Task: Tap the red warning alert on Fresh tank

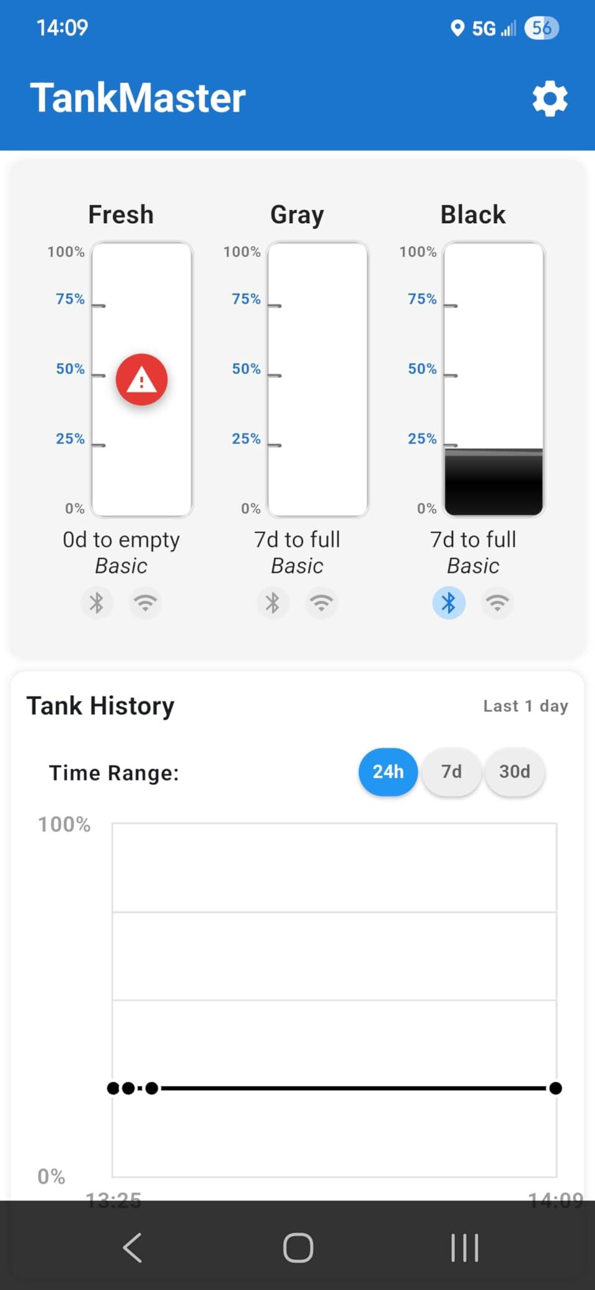Action: [x=142, y=380]
